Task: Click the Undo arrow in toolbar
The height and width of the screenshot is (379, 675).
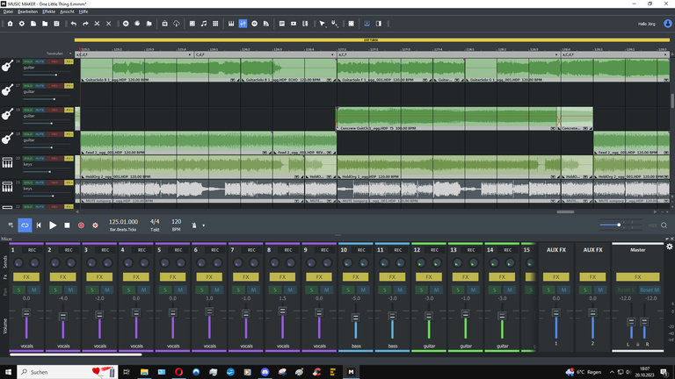Action: 74,23
